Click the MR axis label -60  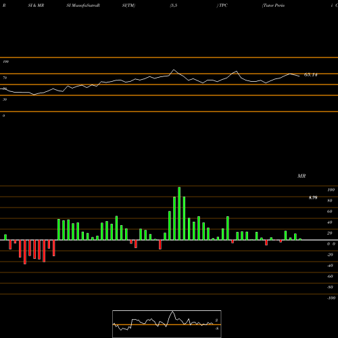[330, 276]
